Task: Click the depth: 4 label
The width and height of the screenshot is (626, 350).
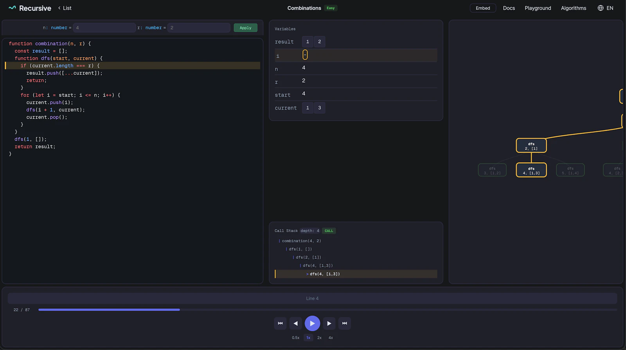Action: [x=310, y=231]
